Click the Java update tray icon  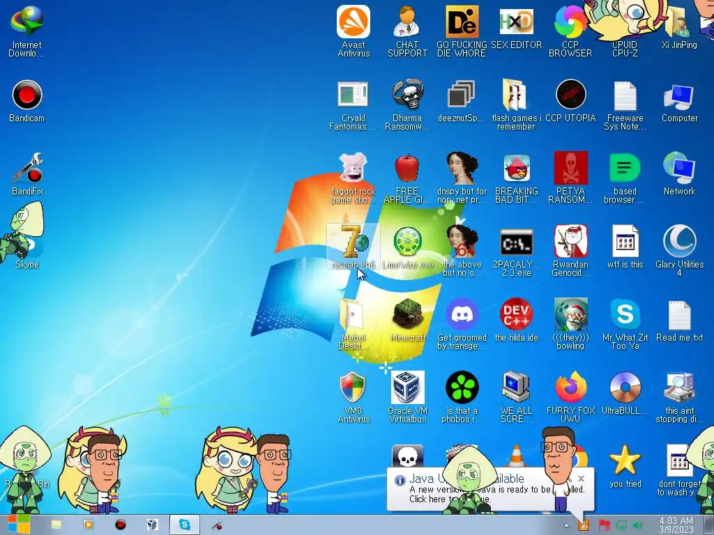pyautogui.click(x=583, y=525)
